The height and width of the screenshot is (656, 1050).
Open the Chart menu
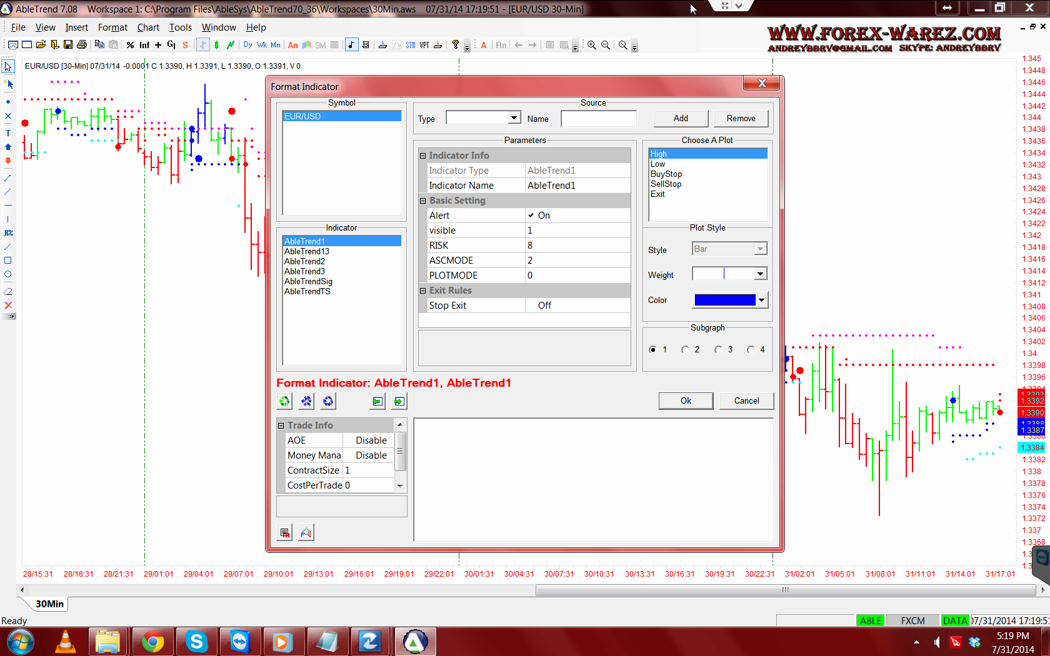(x=148, y=27)
